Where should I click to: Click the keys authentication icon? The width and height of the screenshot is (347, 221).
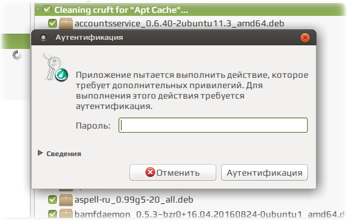tap(56, 67)
